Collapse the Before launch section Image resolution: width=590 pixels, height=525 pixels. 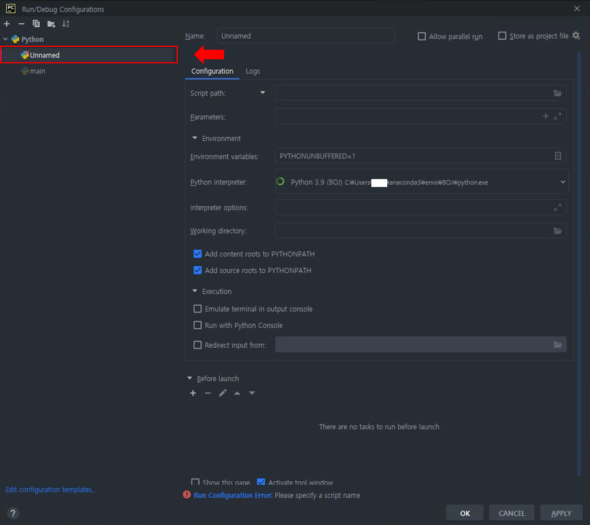tap(189, 378)
